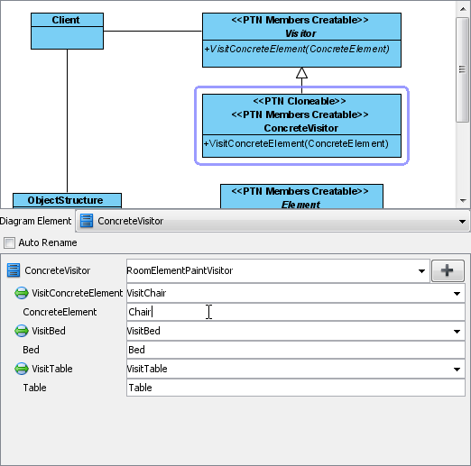
Task: Click the VisitTable operation icon
Action: 22,369
